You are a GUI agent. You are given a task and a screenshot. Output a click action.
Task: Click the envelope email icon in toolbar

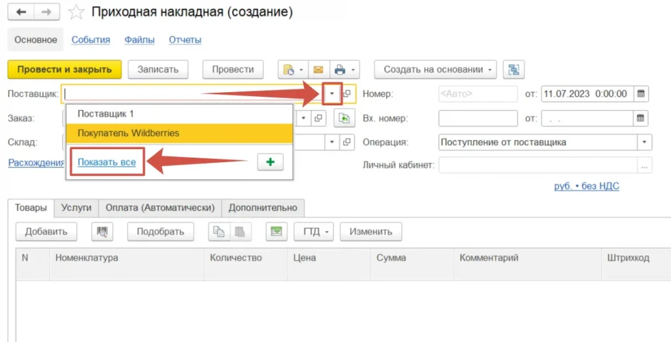tap(318, 69)
